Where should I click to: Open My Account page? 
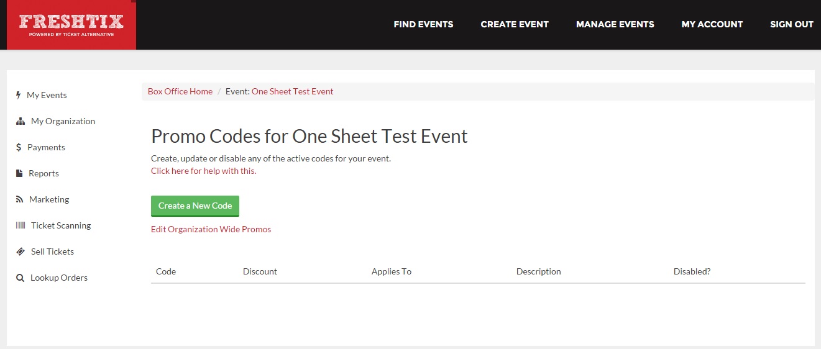click(x=712, y=24)
